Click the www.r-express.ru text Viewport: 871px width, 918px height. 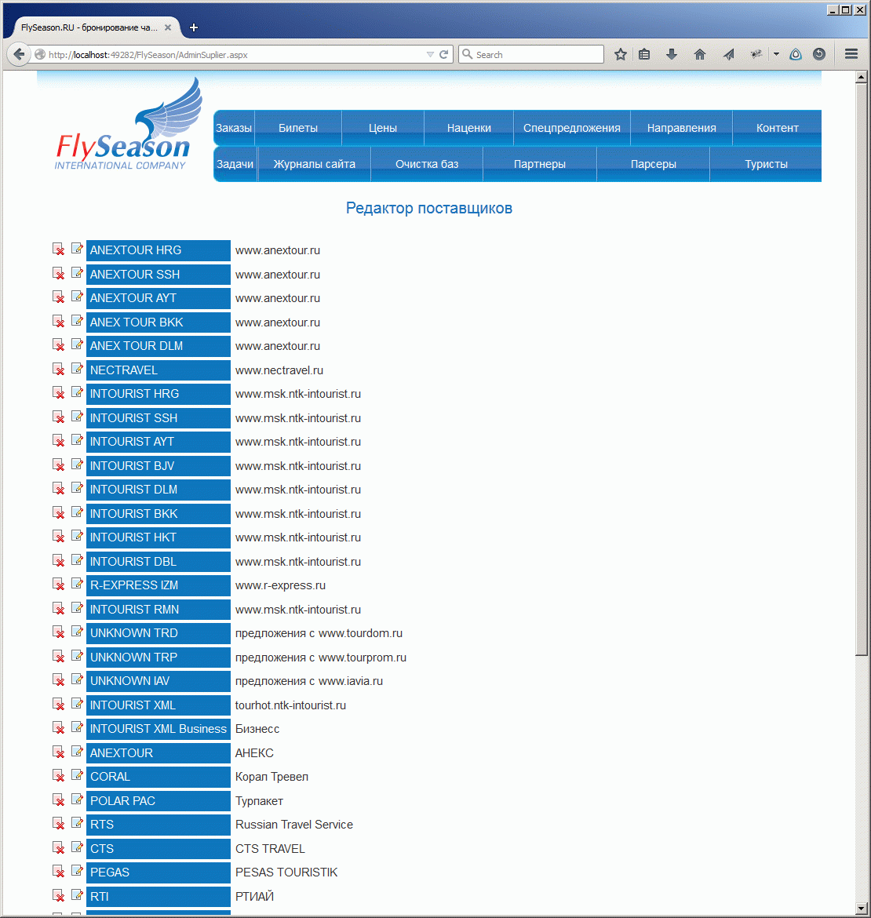click(x=280, y=585)
